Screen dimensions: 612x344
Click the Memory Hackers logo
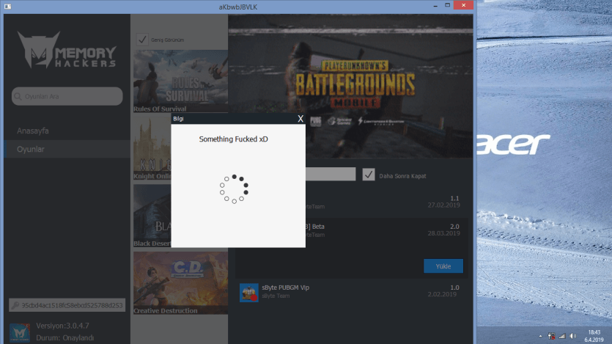(67, 50)
